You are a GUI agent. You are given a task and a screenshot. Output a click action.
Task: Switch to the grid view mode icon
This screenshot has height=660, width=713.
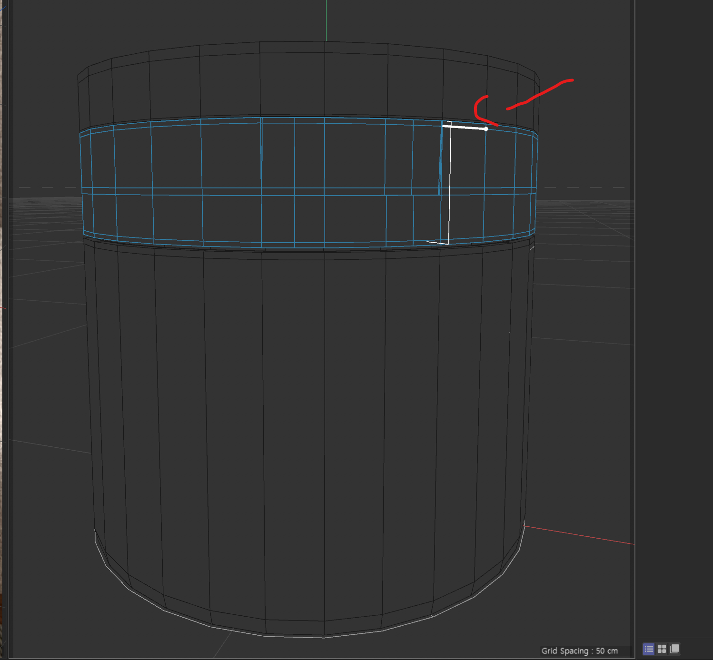(662, 649)
